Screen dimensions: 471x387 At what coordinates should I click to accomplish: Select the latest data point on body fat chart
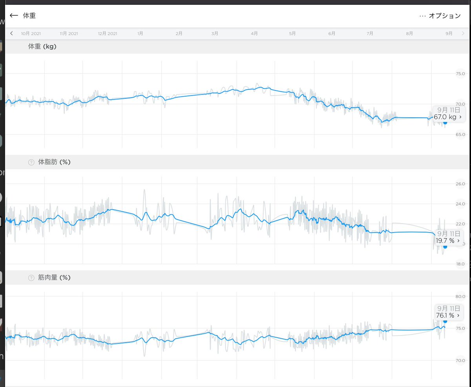click(445, 246)
